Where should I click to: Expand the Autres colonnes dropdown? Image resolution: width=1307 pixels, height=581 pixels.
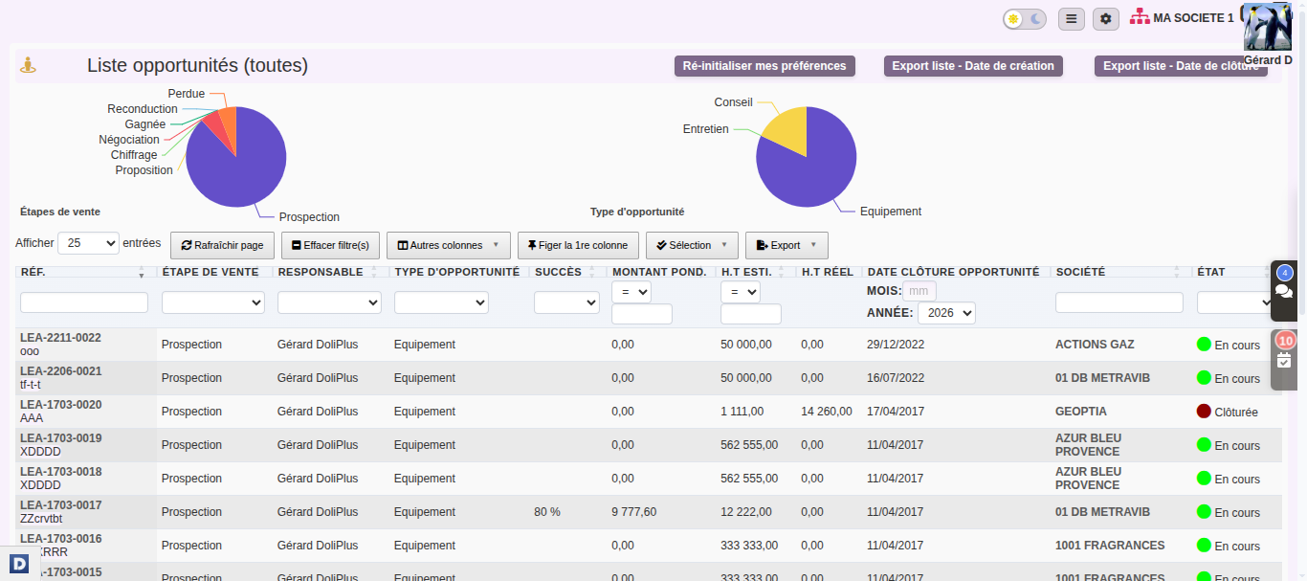pyautogui.click(x=449, y=245)
